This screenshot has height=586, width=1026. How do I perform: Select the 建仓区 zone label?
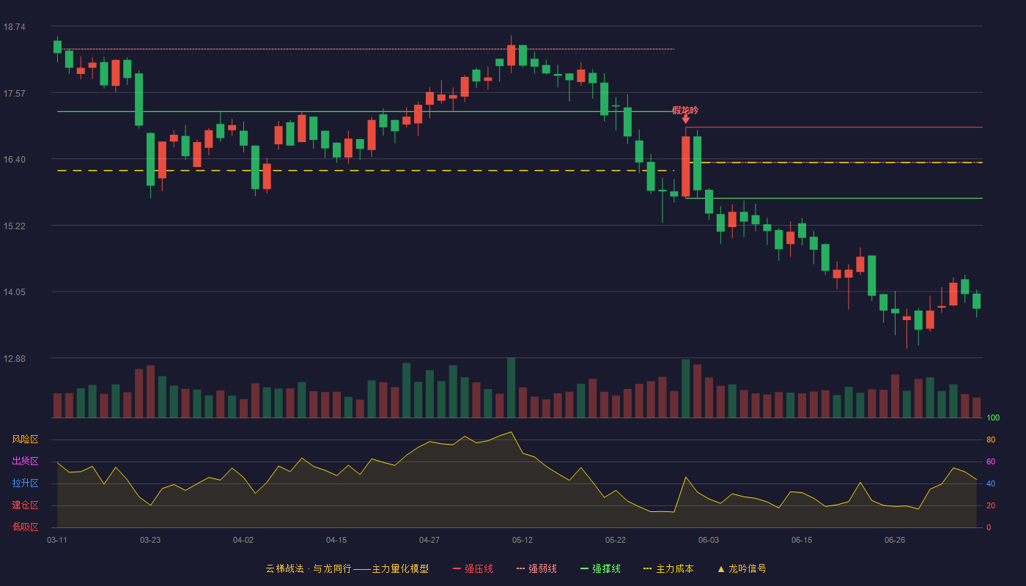(x=25, y=505)
